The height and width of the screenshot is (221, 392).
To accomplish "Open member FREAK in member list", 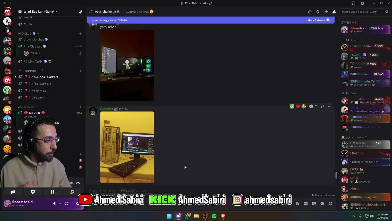I will 366,171.
